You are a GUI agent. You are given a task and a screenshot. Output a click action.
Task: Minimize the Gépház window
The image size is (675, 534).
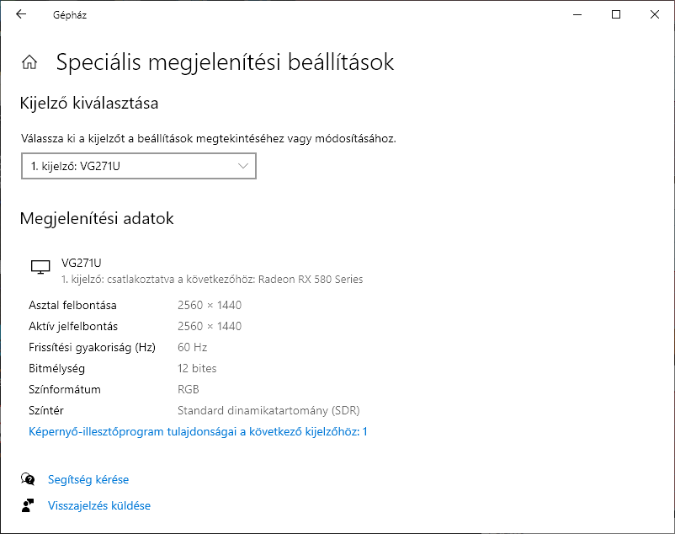[577, 14]
